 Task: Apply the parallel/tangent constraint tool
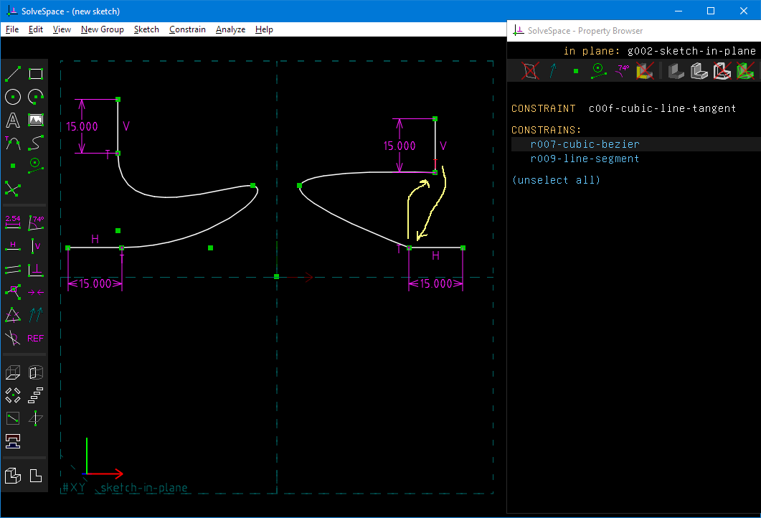13,269
